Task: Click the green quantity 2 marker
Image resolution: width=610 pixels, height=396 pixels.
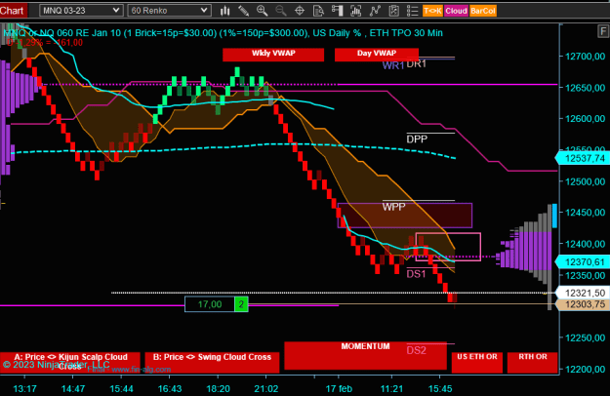Action: point(241,304)
